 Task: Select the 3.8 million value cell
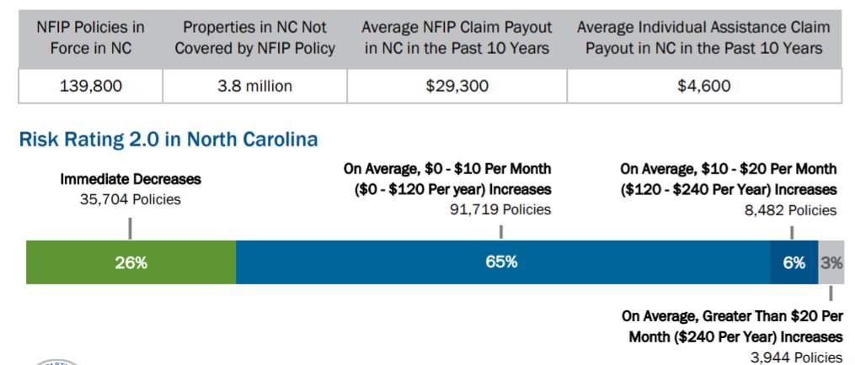pos(254,86)
